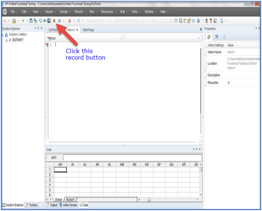Click the data formula bar input field
The height and width of the screenshot is (211, 262).
click(x=132, y=157)
